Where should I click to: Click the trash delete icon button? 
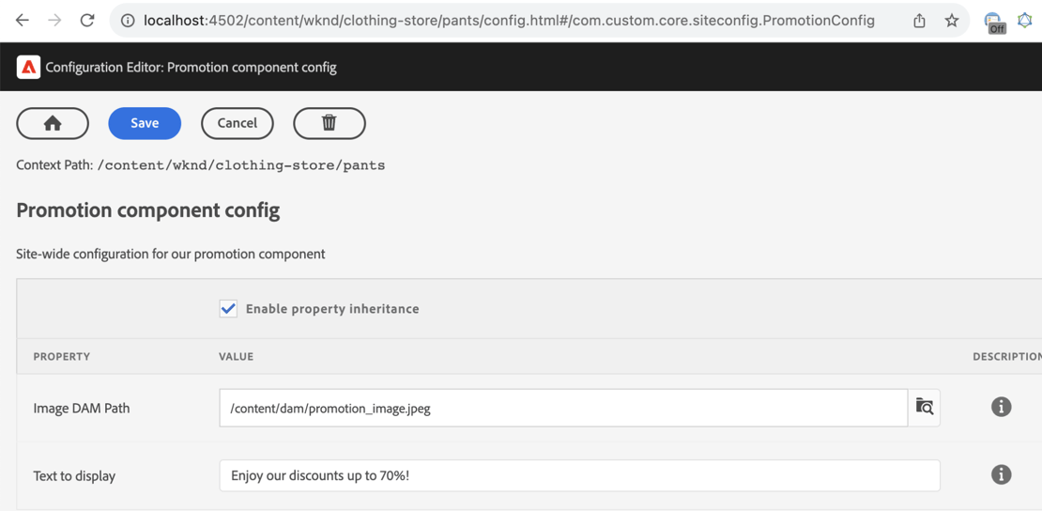coord(329,123)
